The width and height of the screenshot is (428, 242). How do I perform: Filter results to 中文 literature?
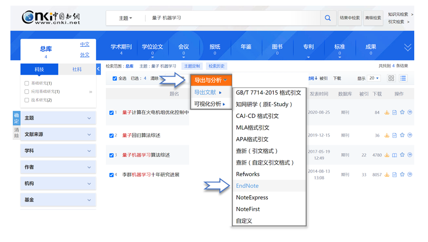pyautogui.click(x=85, y=44)
